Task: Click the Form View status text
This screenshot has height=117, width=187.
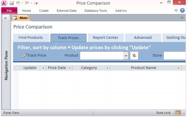Action: point(11,113)
